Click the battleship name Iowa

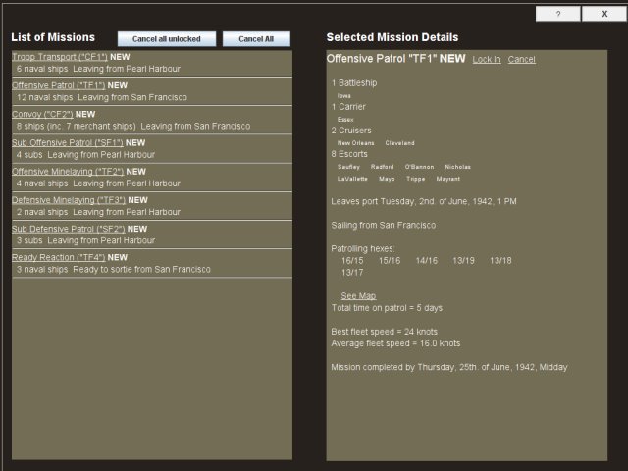point(344,96)
